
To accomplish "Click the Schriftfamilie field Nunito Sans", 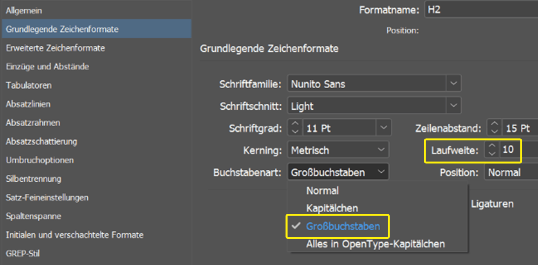I will point(367,84).
